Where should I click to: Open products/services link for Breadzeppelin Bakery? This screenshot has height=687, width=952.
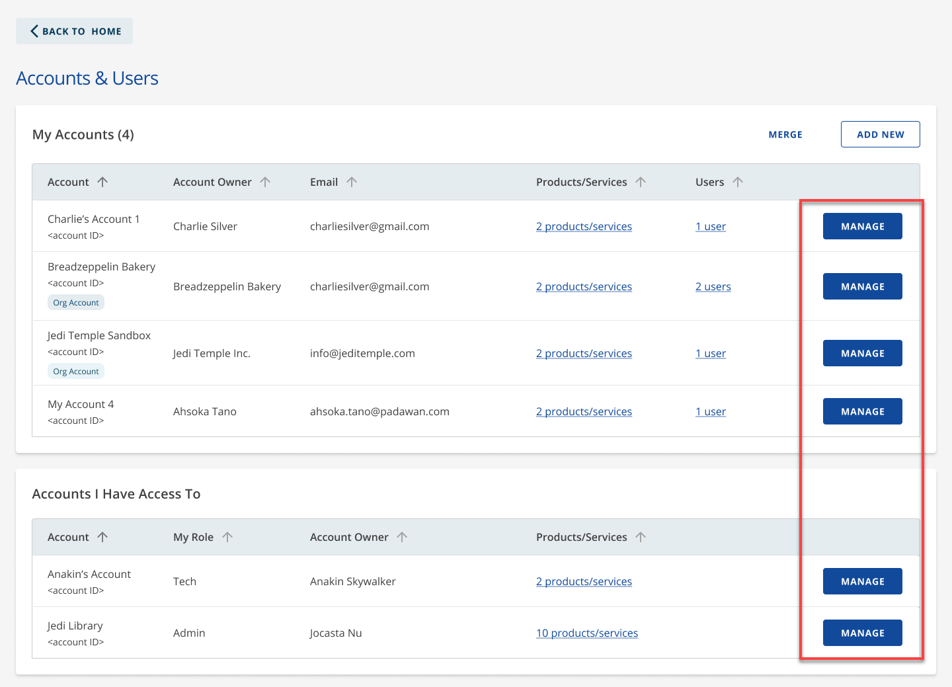(584, 286)
